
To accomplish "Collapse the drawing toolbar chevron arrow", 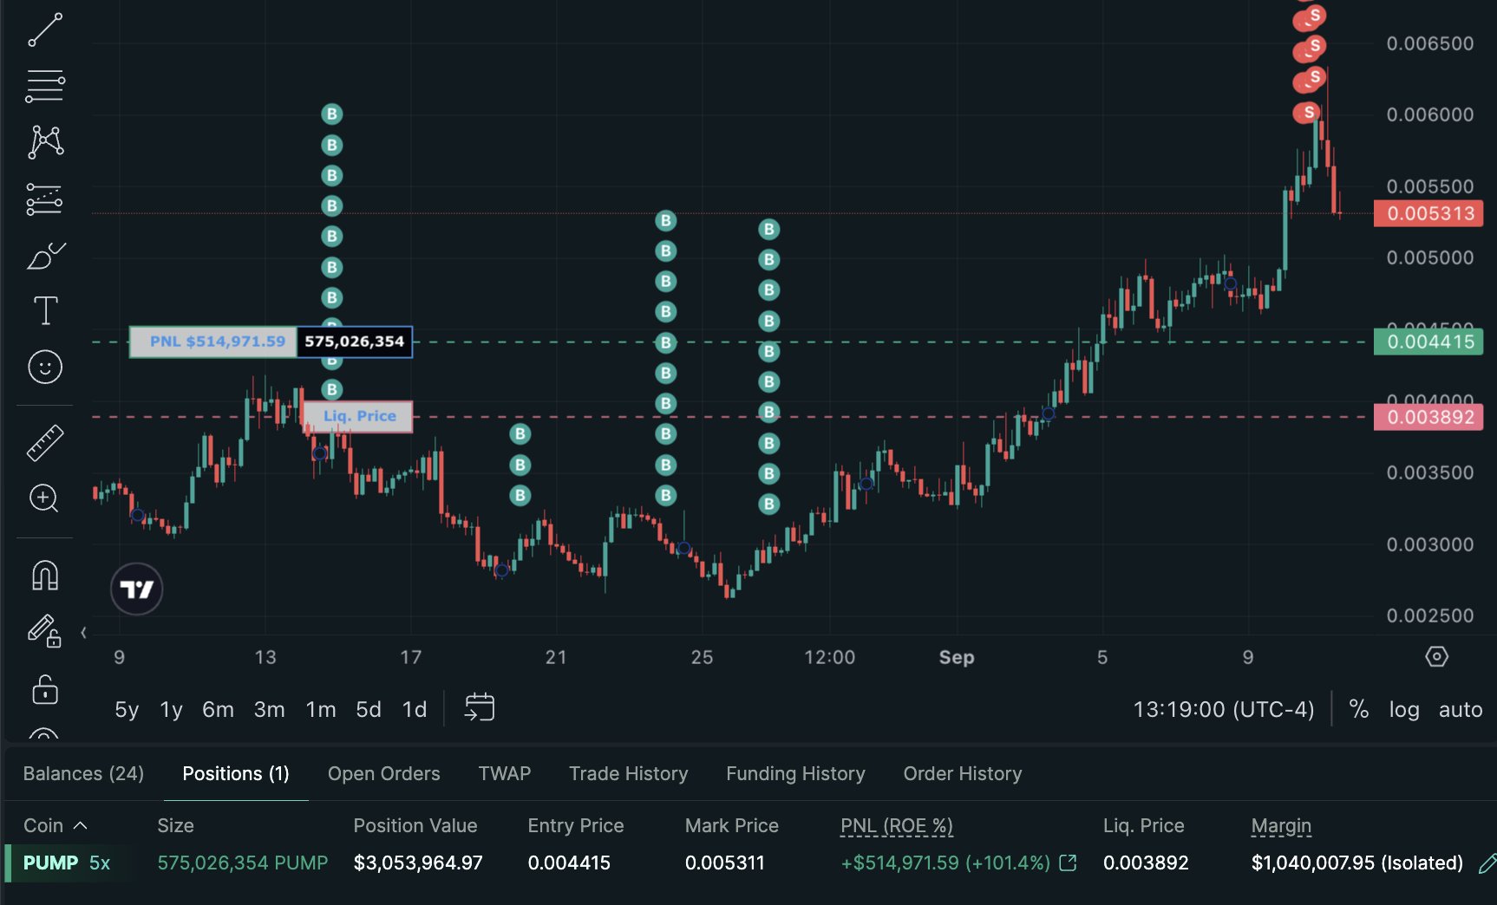I will (83, 633).
